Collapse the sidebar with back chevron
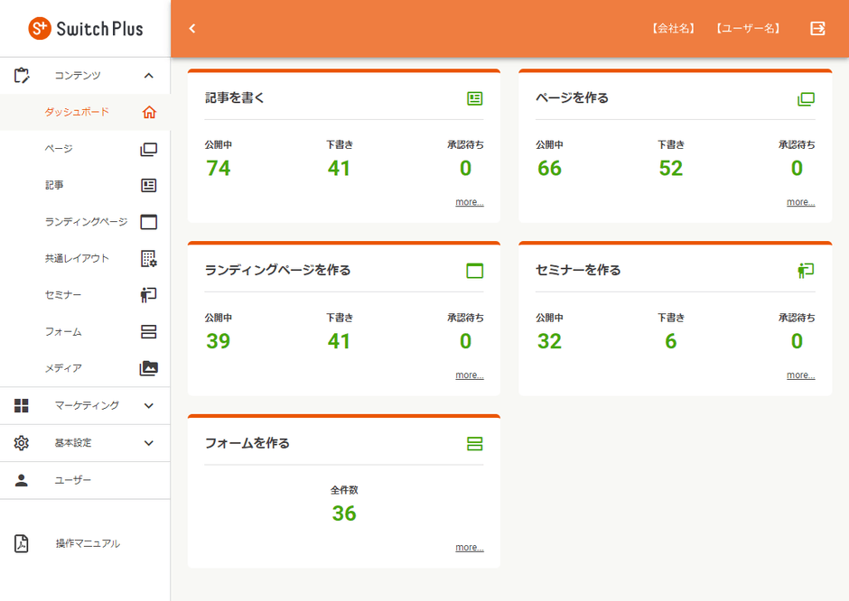 pos(192,29)
